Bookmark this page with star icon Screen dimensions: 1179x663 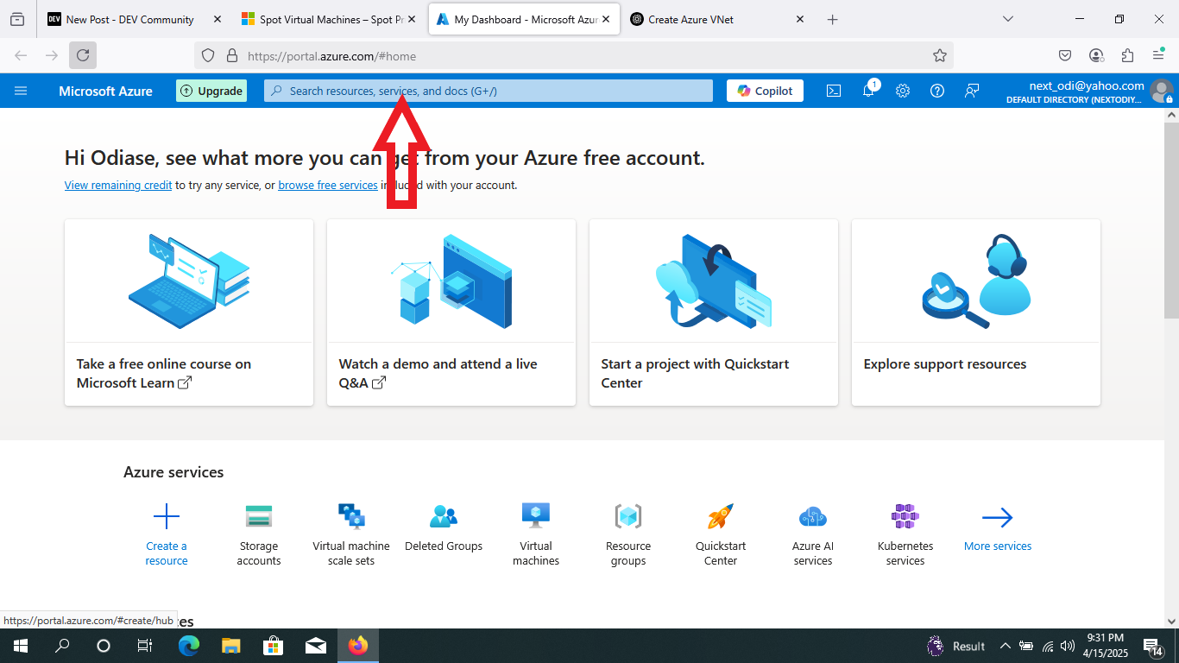tap(940, 55)
